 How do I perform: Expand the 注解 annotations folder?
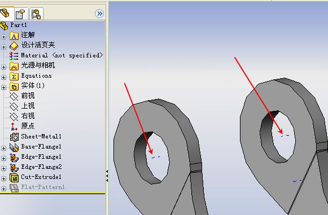(x=3, y=37)
